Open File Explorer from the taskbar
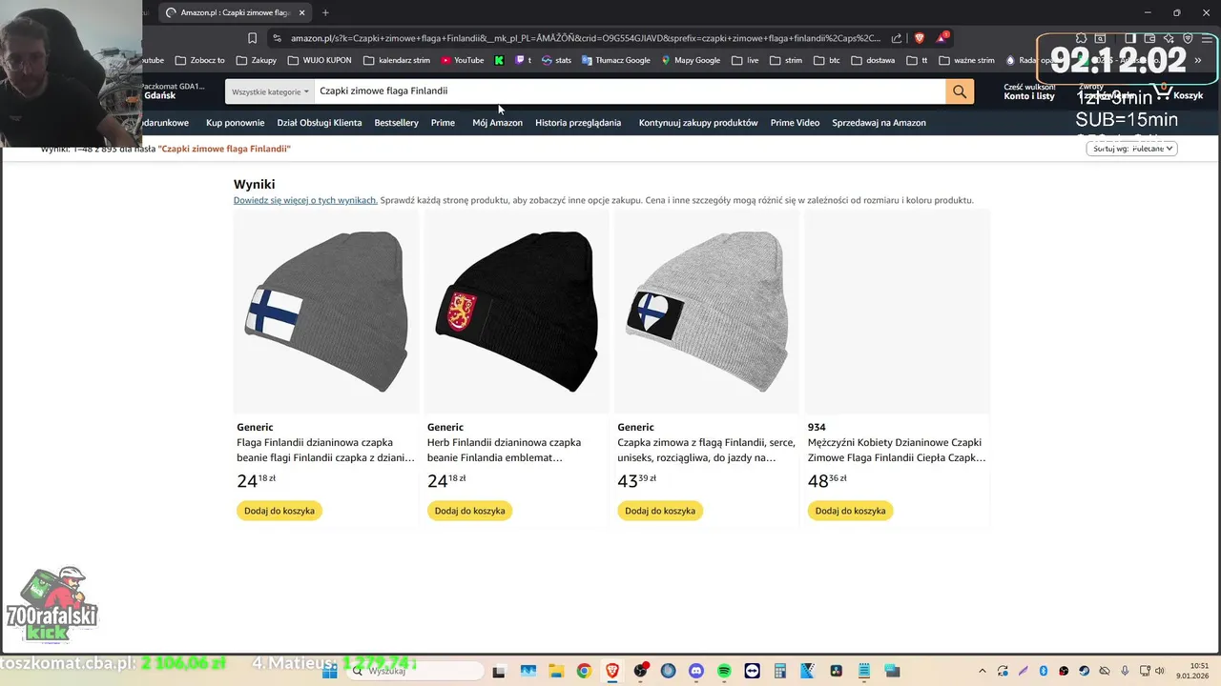 (x=556, y=671)
